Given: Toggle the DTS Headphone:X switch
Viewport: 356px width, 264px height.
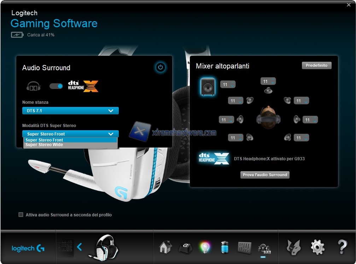Looking at the screenshot, I should 56,86.
